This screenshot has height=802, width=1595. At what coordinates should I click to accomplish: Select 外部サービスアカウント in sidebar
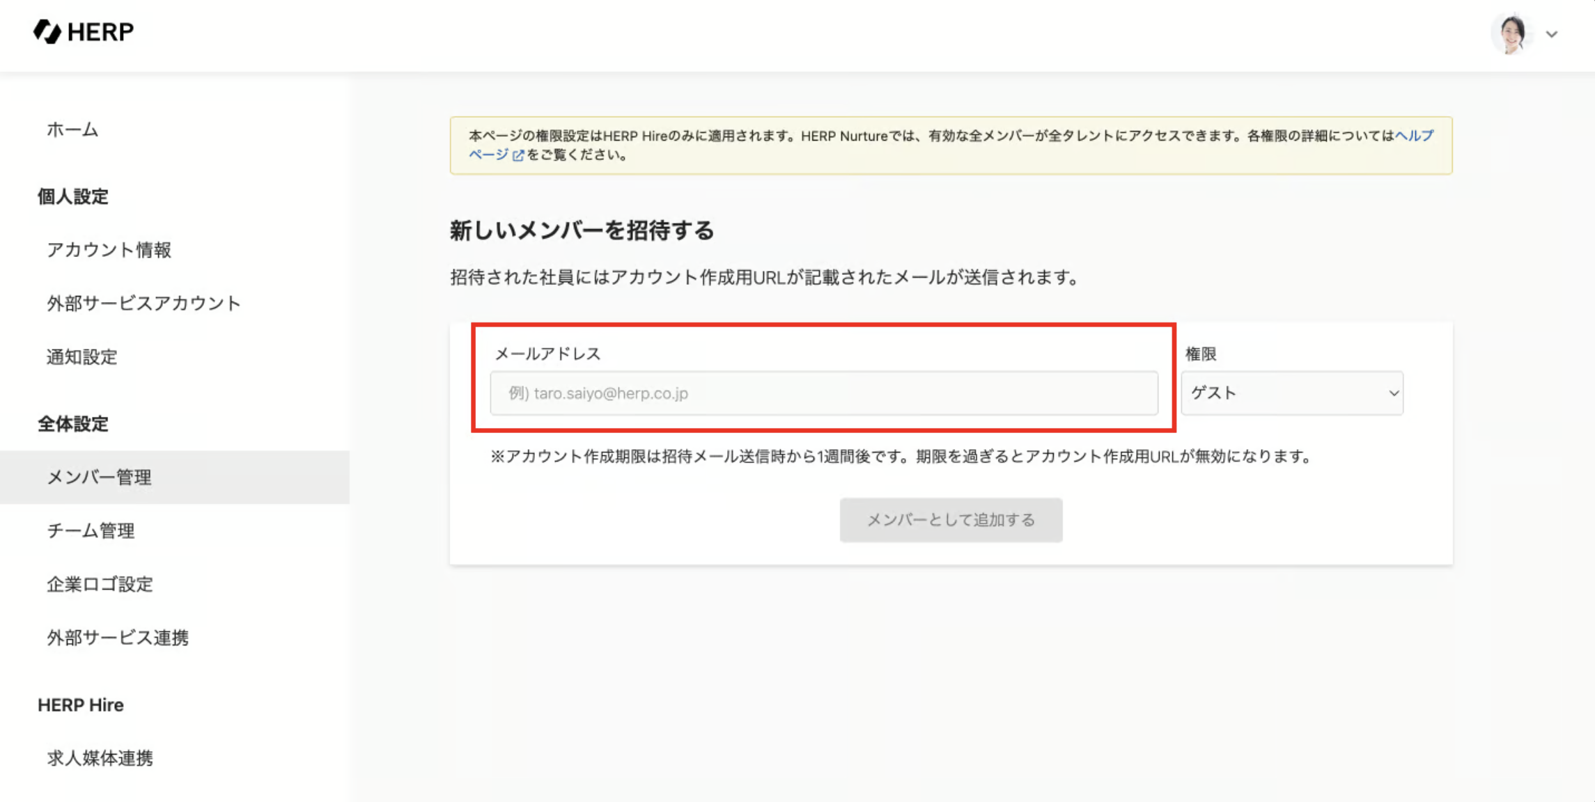pos(143,304)
